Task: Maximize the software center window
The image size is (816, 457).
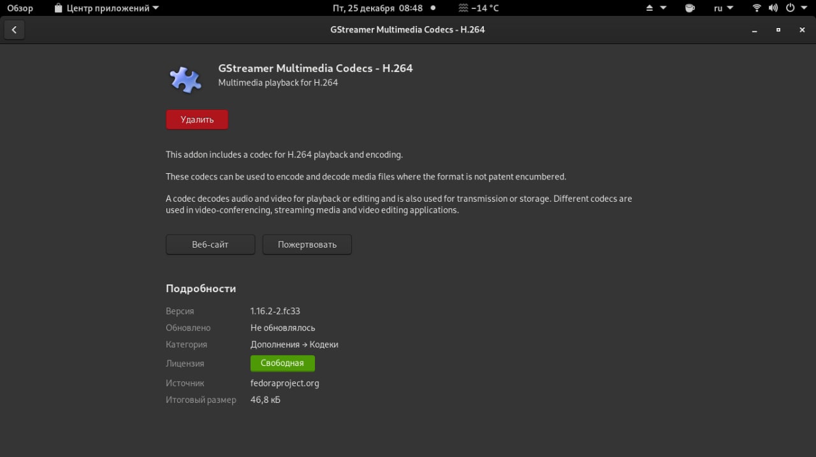Action: [x=778, y=30]
